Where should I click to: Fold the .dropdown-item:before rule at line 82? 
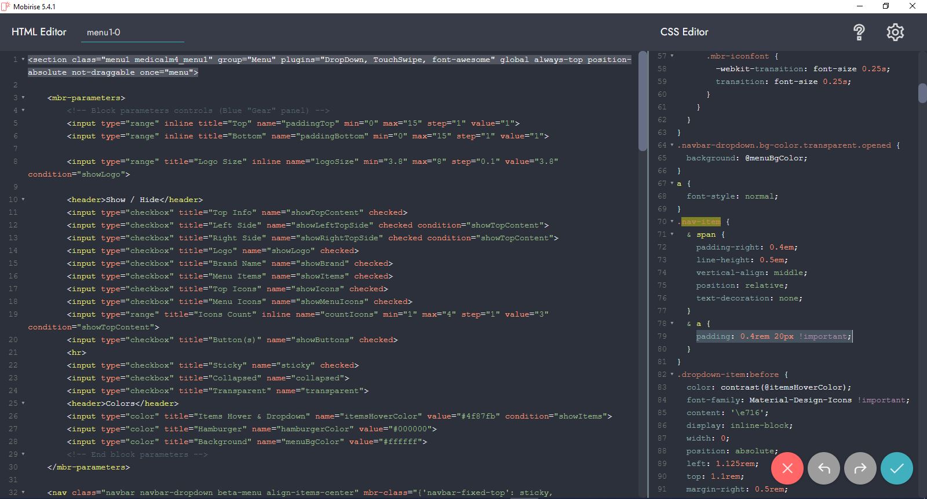(x=672, y=375)
